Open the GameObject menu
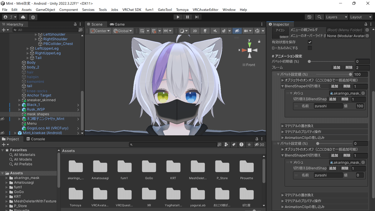The height and width of the screenshot is (211, 375). tap(45, 10)
